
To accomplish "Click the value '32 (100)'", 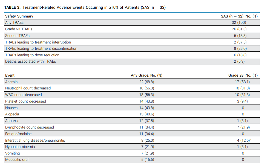I will click(239, 22).
